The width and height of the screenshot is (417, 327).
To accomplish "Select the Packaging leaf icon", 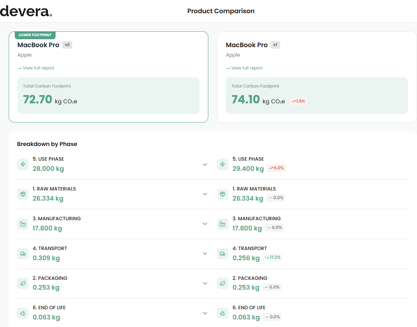I will (23, 283).
